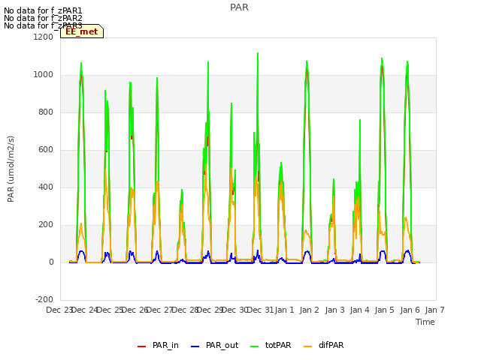The image size is (481, 360).
Task: Click the totPAR legend label
Action: click(278, 345)
